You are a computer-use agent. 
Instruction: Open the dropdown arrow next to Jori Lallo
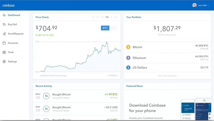(x=209, y=6)
